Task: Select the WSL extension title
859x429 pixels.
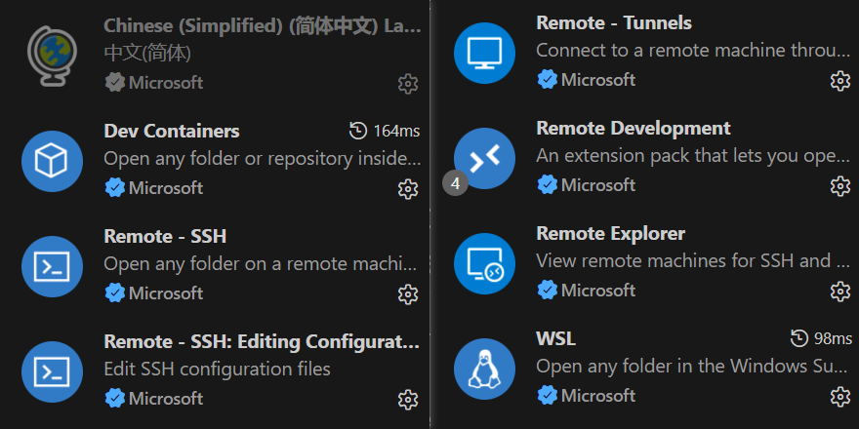Action: 556,338
